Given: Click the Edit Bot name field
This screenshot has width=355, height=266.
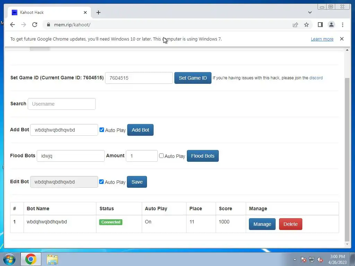Looking at the screenshot, I should pyautogui.click(x=64, y=182).
